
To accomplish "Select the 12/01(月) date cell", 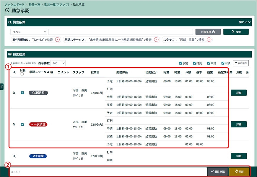I will tap(97, 93).
